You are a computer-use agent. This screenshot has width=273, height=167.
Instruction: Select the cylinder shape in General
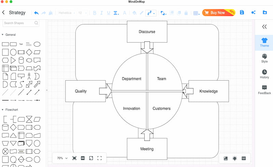click(21, 60)
